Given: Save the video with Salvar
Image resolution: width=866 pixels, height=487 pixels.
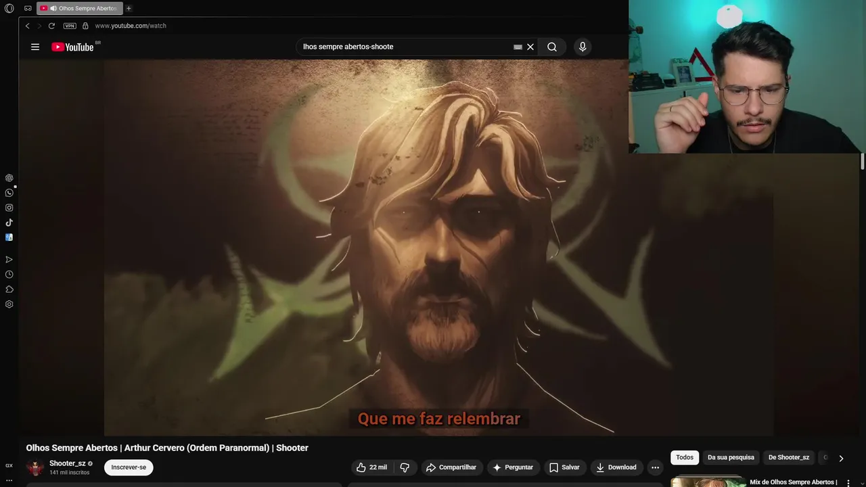Looking at the screenshot, I should pyautogui.click(x=564, y=467).
